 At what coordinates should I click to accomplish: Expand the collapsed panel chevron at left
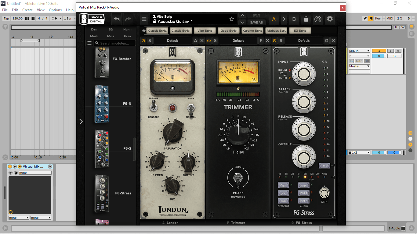[81, 122]
